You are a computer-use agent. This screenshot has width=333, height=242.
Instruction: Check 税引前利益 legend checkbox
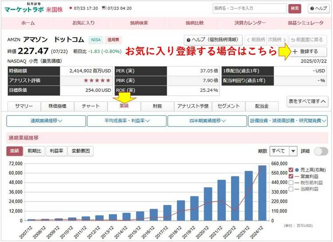coord(291,183)
